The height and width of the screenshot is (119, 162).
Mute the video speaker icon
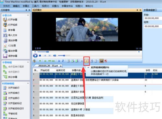click(x=55, y=56)
